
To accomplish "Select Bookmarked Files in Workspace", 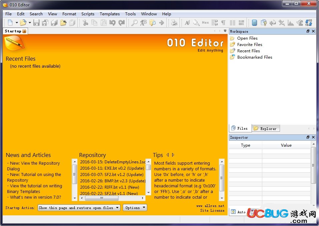I will (255, 57).
